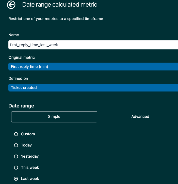Screen dimensions: 178x184
Task: Click the 'Yesterday' option label text
Action: click(30, 156)
